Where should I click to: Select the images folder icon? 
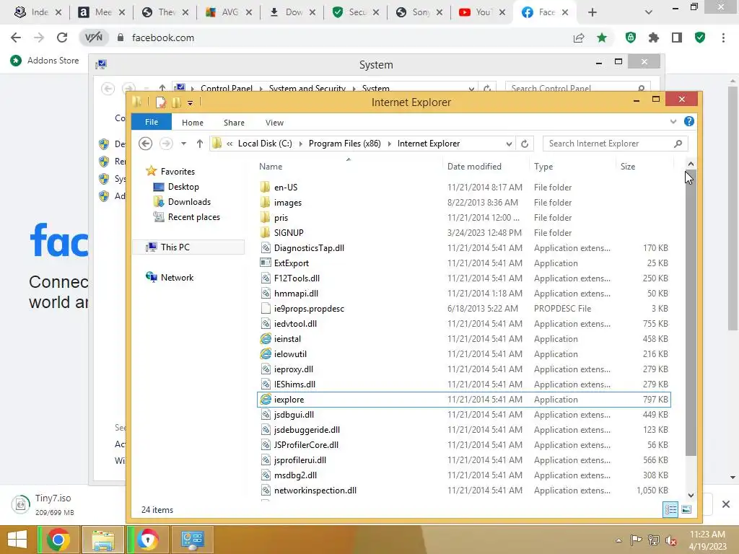point(266,203)
